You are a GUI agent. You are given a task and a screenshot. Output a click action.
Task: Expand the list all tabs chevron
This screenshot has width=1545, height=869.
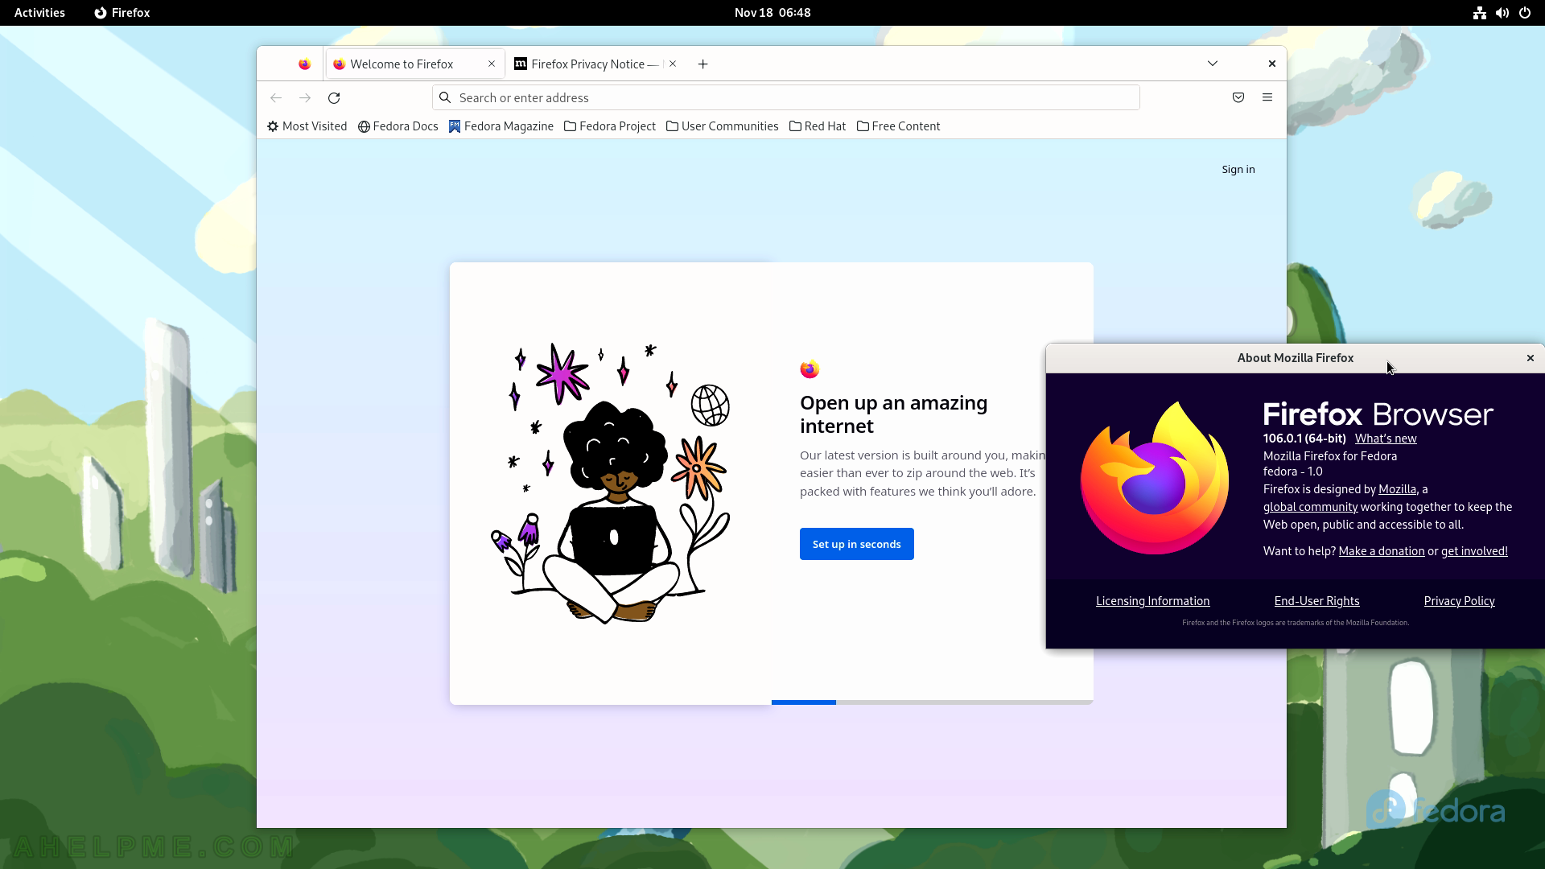click(1213, 64)
